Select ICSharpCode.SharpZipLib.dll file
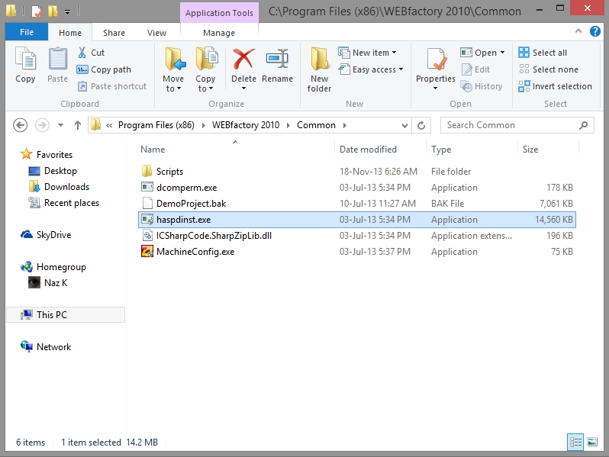609x457 pixels. coord(357,235)
